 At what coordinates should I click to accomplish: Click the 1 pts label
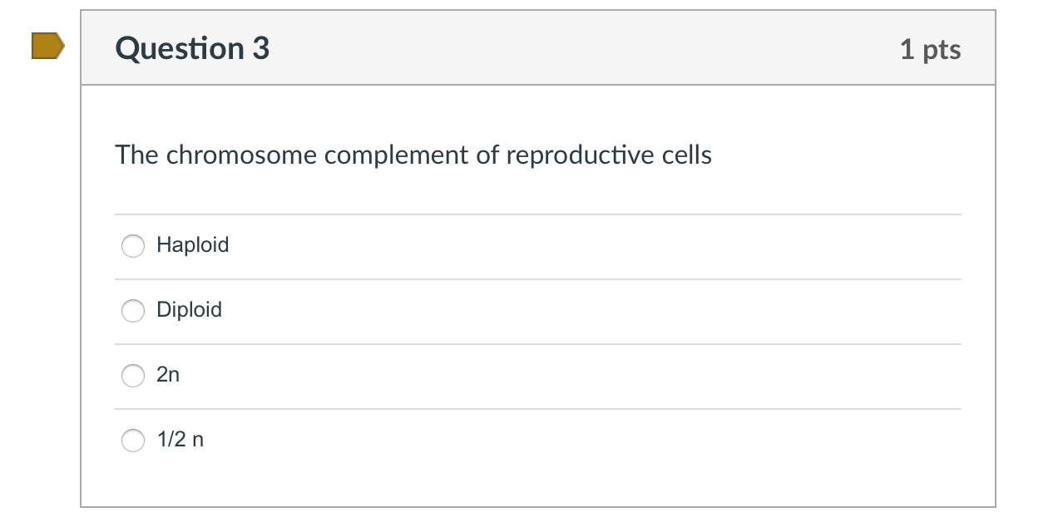tap(931, 49)
